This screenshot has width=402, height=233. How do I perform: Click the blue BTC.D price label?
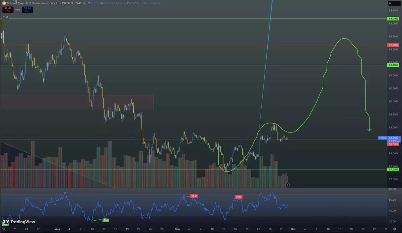pos(383,138)
